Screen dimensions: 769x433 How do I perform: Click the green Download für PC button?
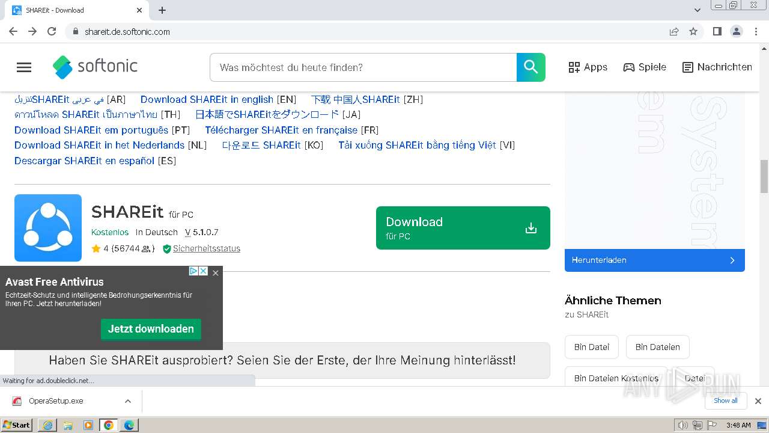point(463,228)
